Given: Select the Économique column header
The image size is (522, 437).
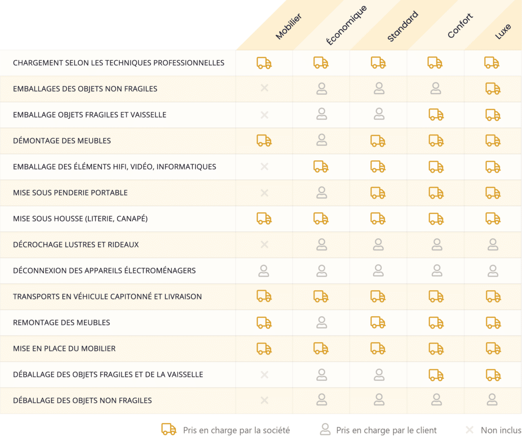Looking at the screenshot, I should click(347, 25).
